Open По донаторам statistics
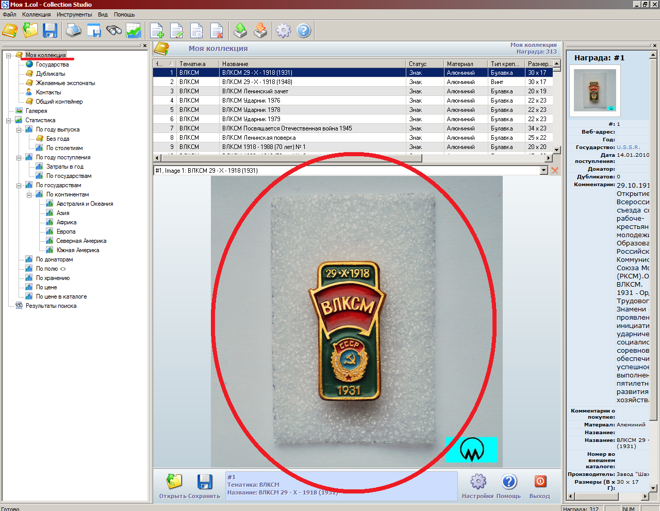Viewport: 660px width, 511px height. (x=55, y=259)
